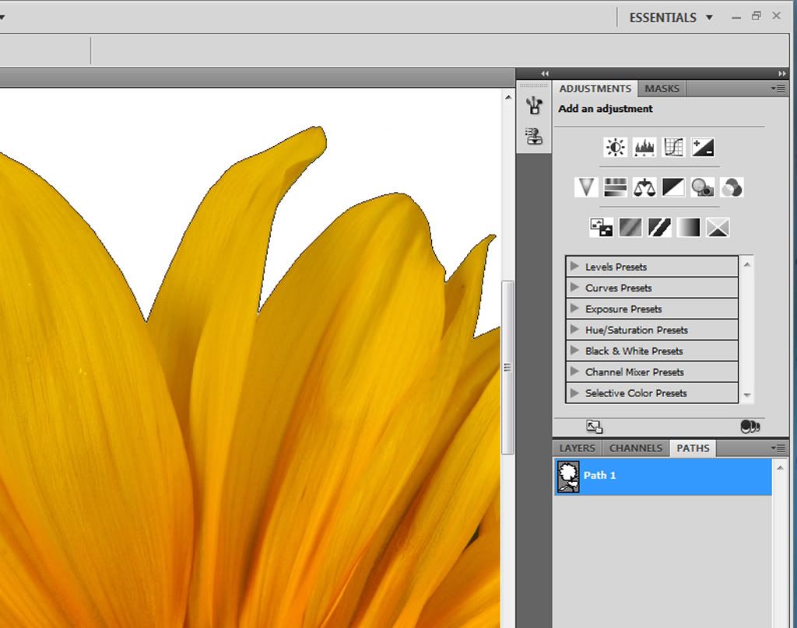Toggle clipping new adjustments to layer
The height and width of the screenshot is (628, 797).
pyautogui.click(x=750, y=427)
